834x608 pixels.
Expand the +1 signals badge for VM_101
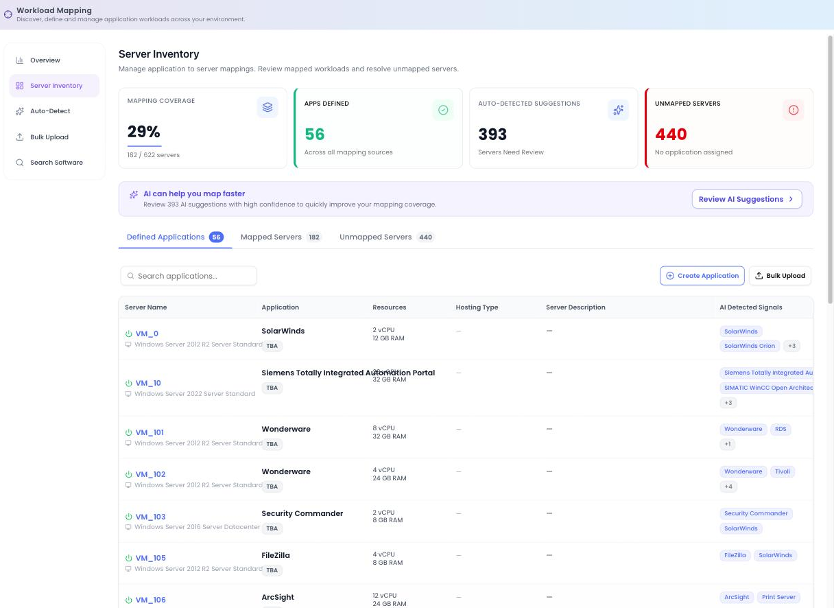728,444
